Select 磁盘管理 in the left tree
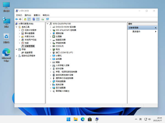The width and height of the screenshot is (165, 123). click(x=29, y=52)
